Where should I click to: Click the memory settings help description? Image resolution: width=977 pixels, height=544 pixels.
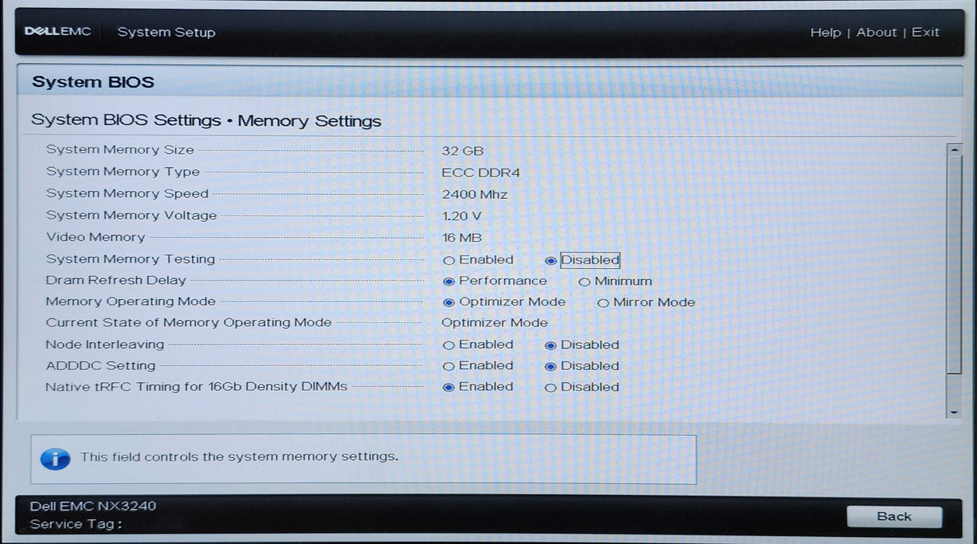pyautogui.click(x=240, y=456)
